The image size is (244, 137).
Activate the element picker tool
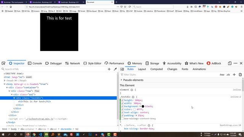(x=3, y=64)
